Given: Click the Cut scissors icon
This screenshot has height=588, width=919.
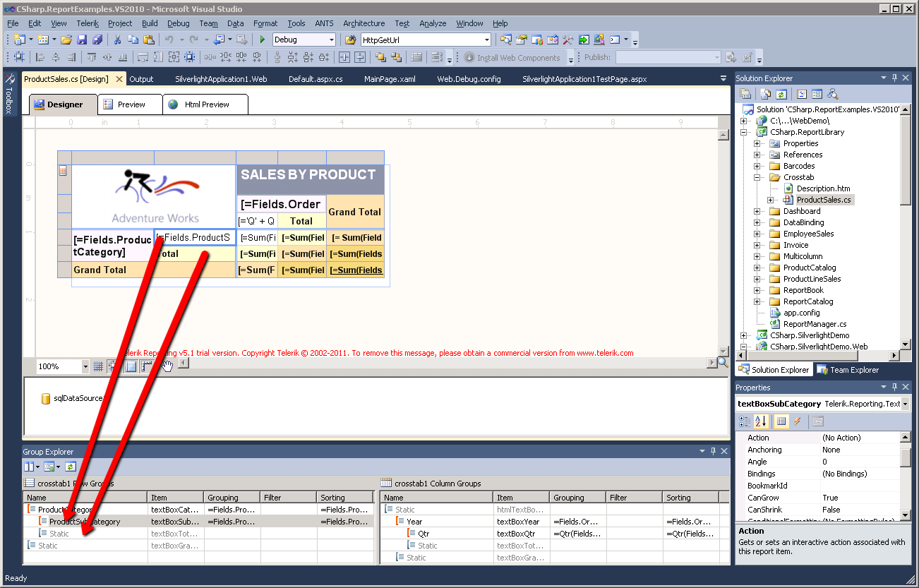Looking at the screenshot, I should (117, 40).
